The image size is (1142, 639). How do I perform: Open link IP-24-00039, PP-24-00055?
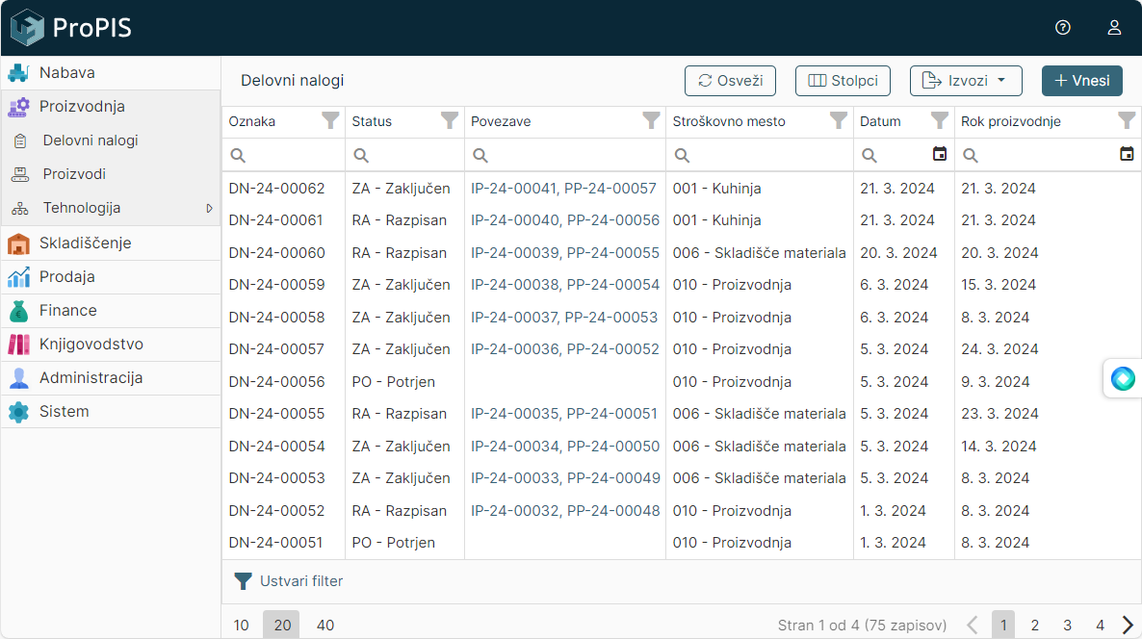(565, 253)
